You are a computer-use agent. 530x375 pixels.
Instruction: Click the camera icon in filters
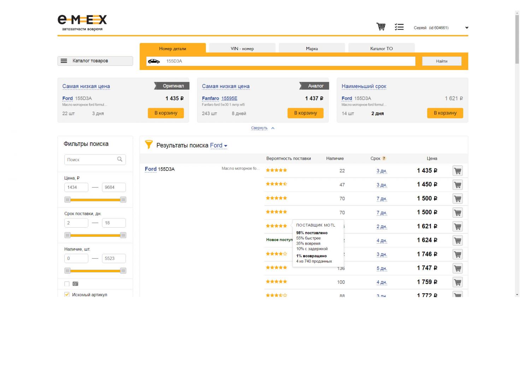(x=75, y=284)
